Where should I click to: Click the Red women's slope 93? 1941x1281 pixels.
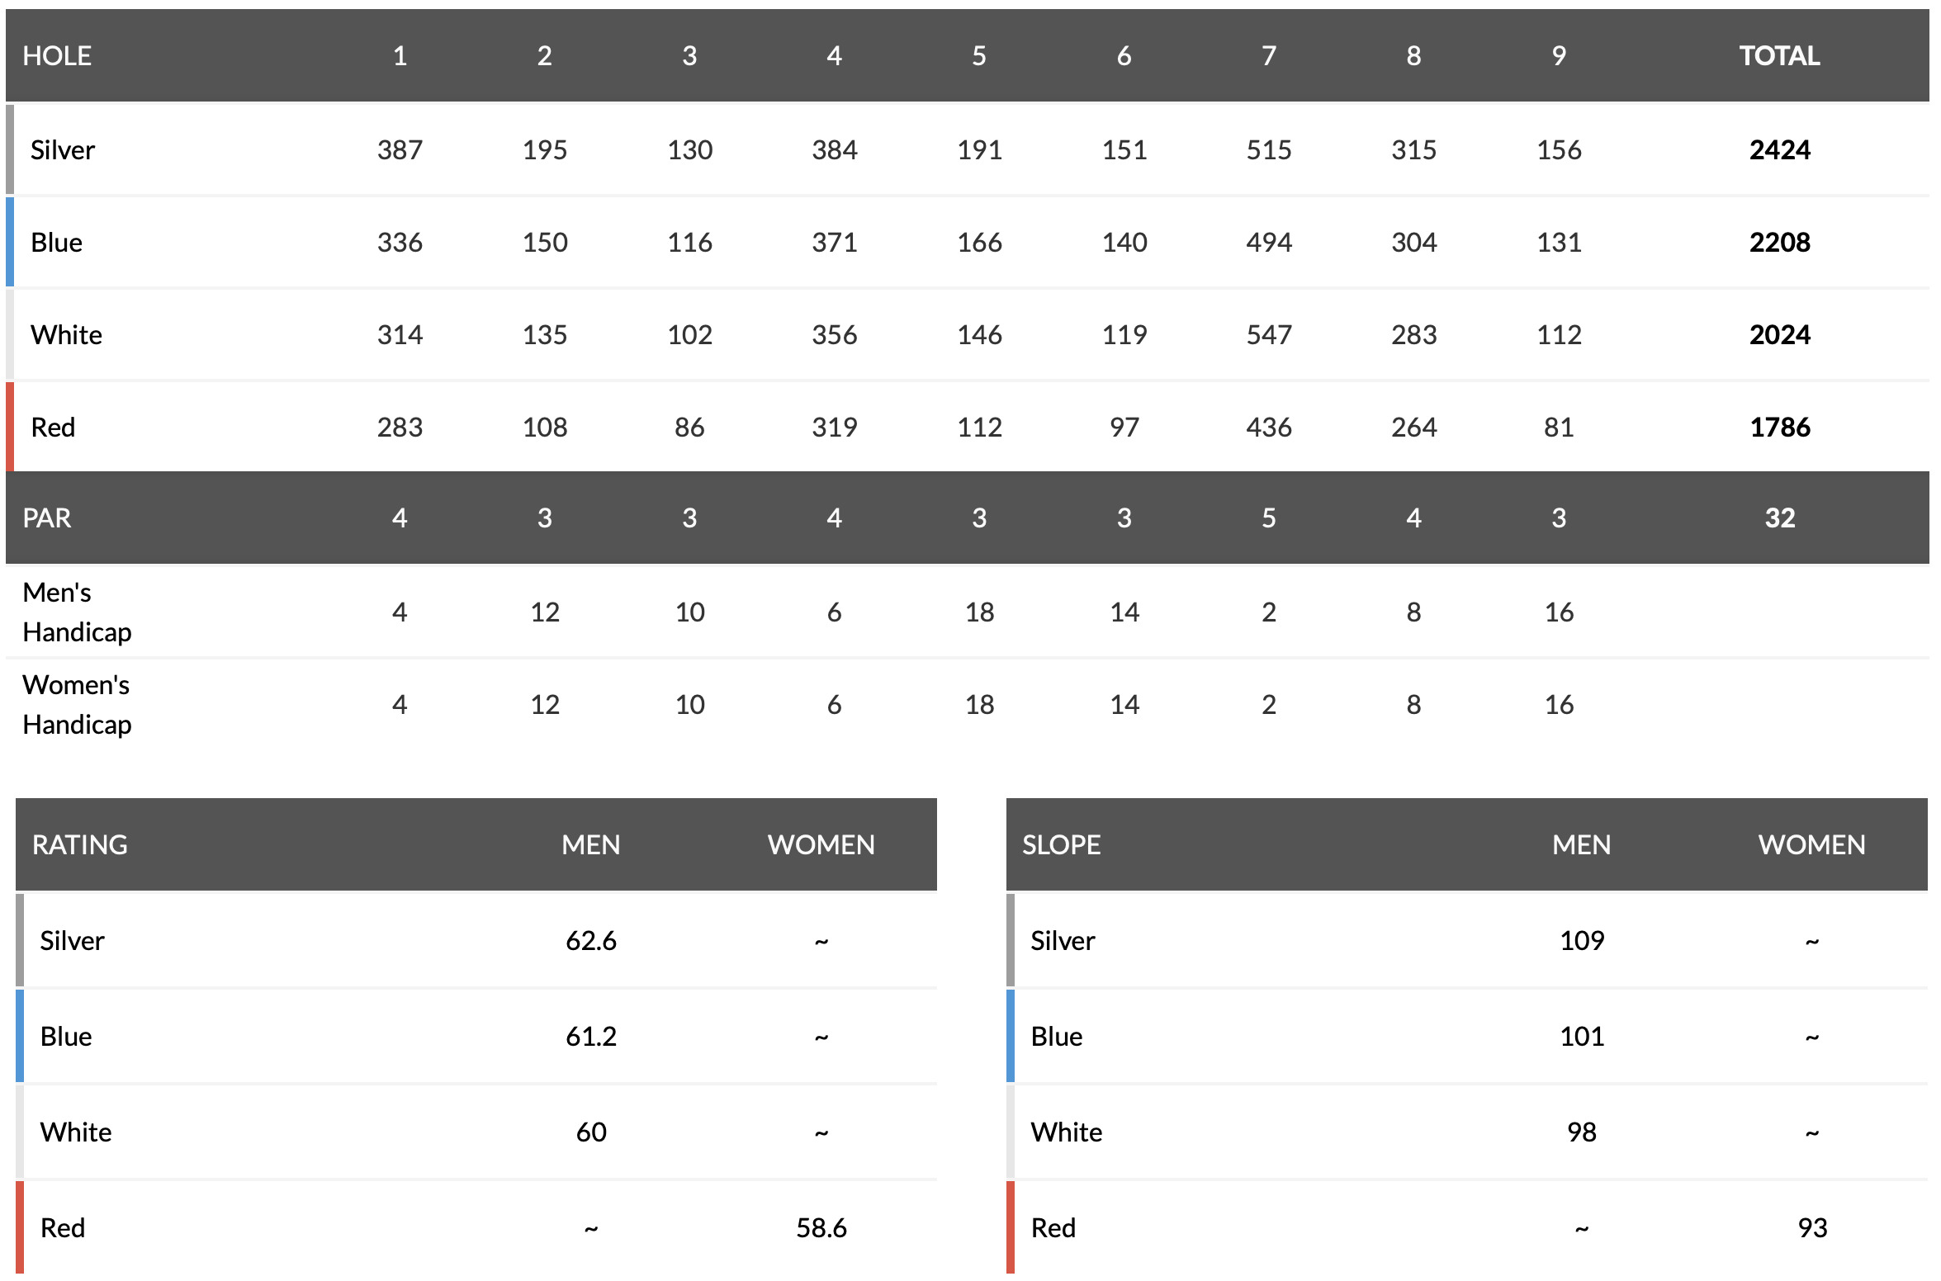[x=1812, y=1228]
